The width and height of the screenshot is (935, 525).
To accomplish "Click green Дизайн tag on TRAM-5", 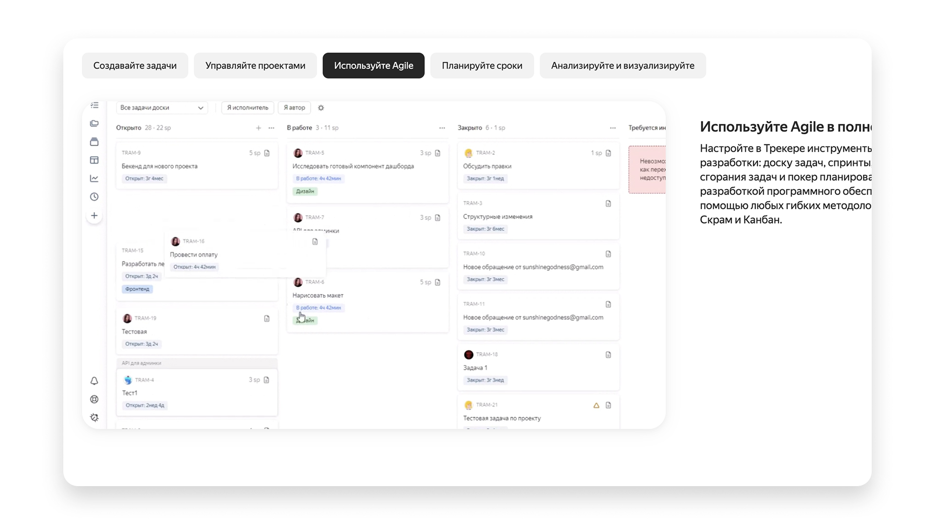I will tap(305, 192).
